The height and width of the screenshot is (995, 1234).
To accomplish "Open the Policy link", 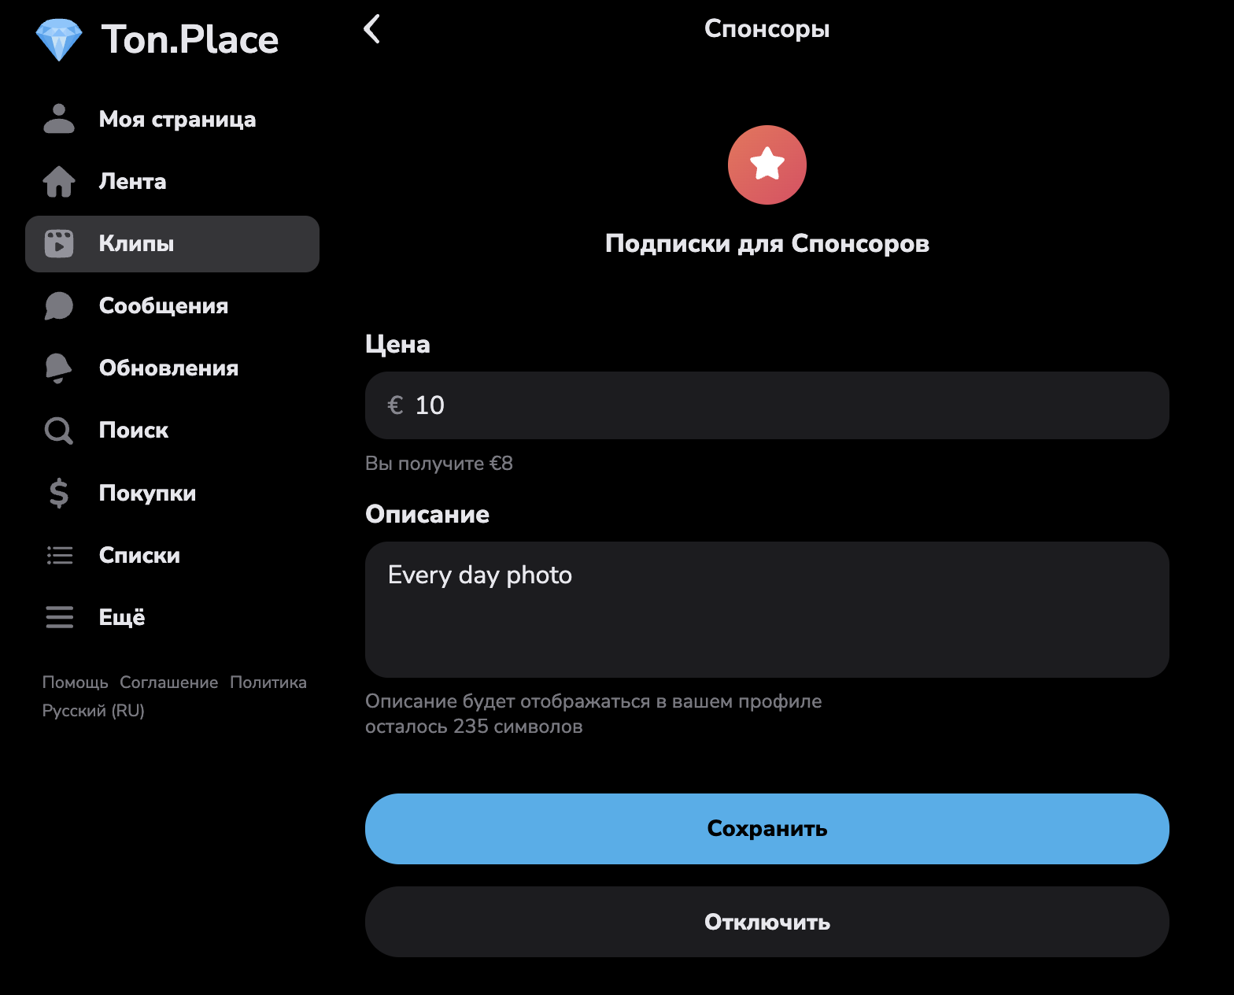I will (268, 682).
